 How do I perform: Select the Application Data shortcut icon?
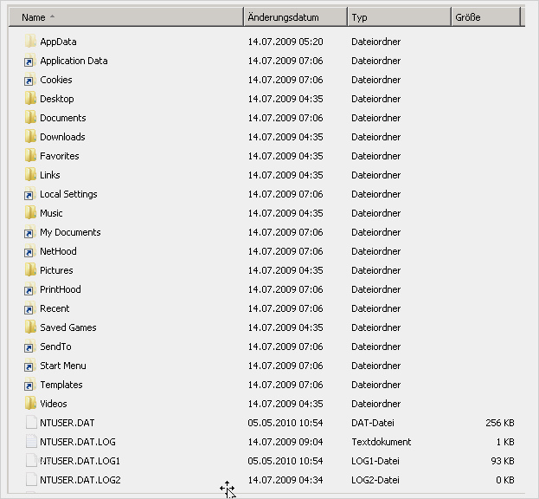tap(30, 61)
